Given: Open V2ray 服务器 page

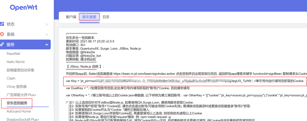Looking at the screenshot, I should (x=17, y=86).
